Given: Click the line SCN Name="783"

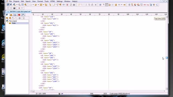Looking at the screenshot, I should [x=51, y=79].
